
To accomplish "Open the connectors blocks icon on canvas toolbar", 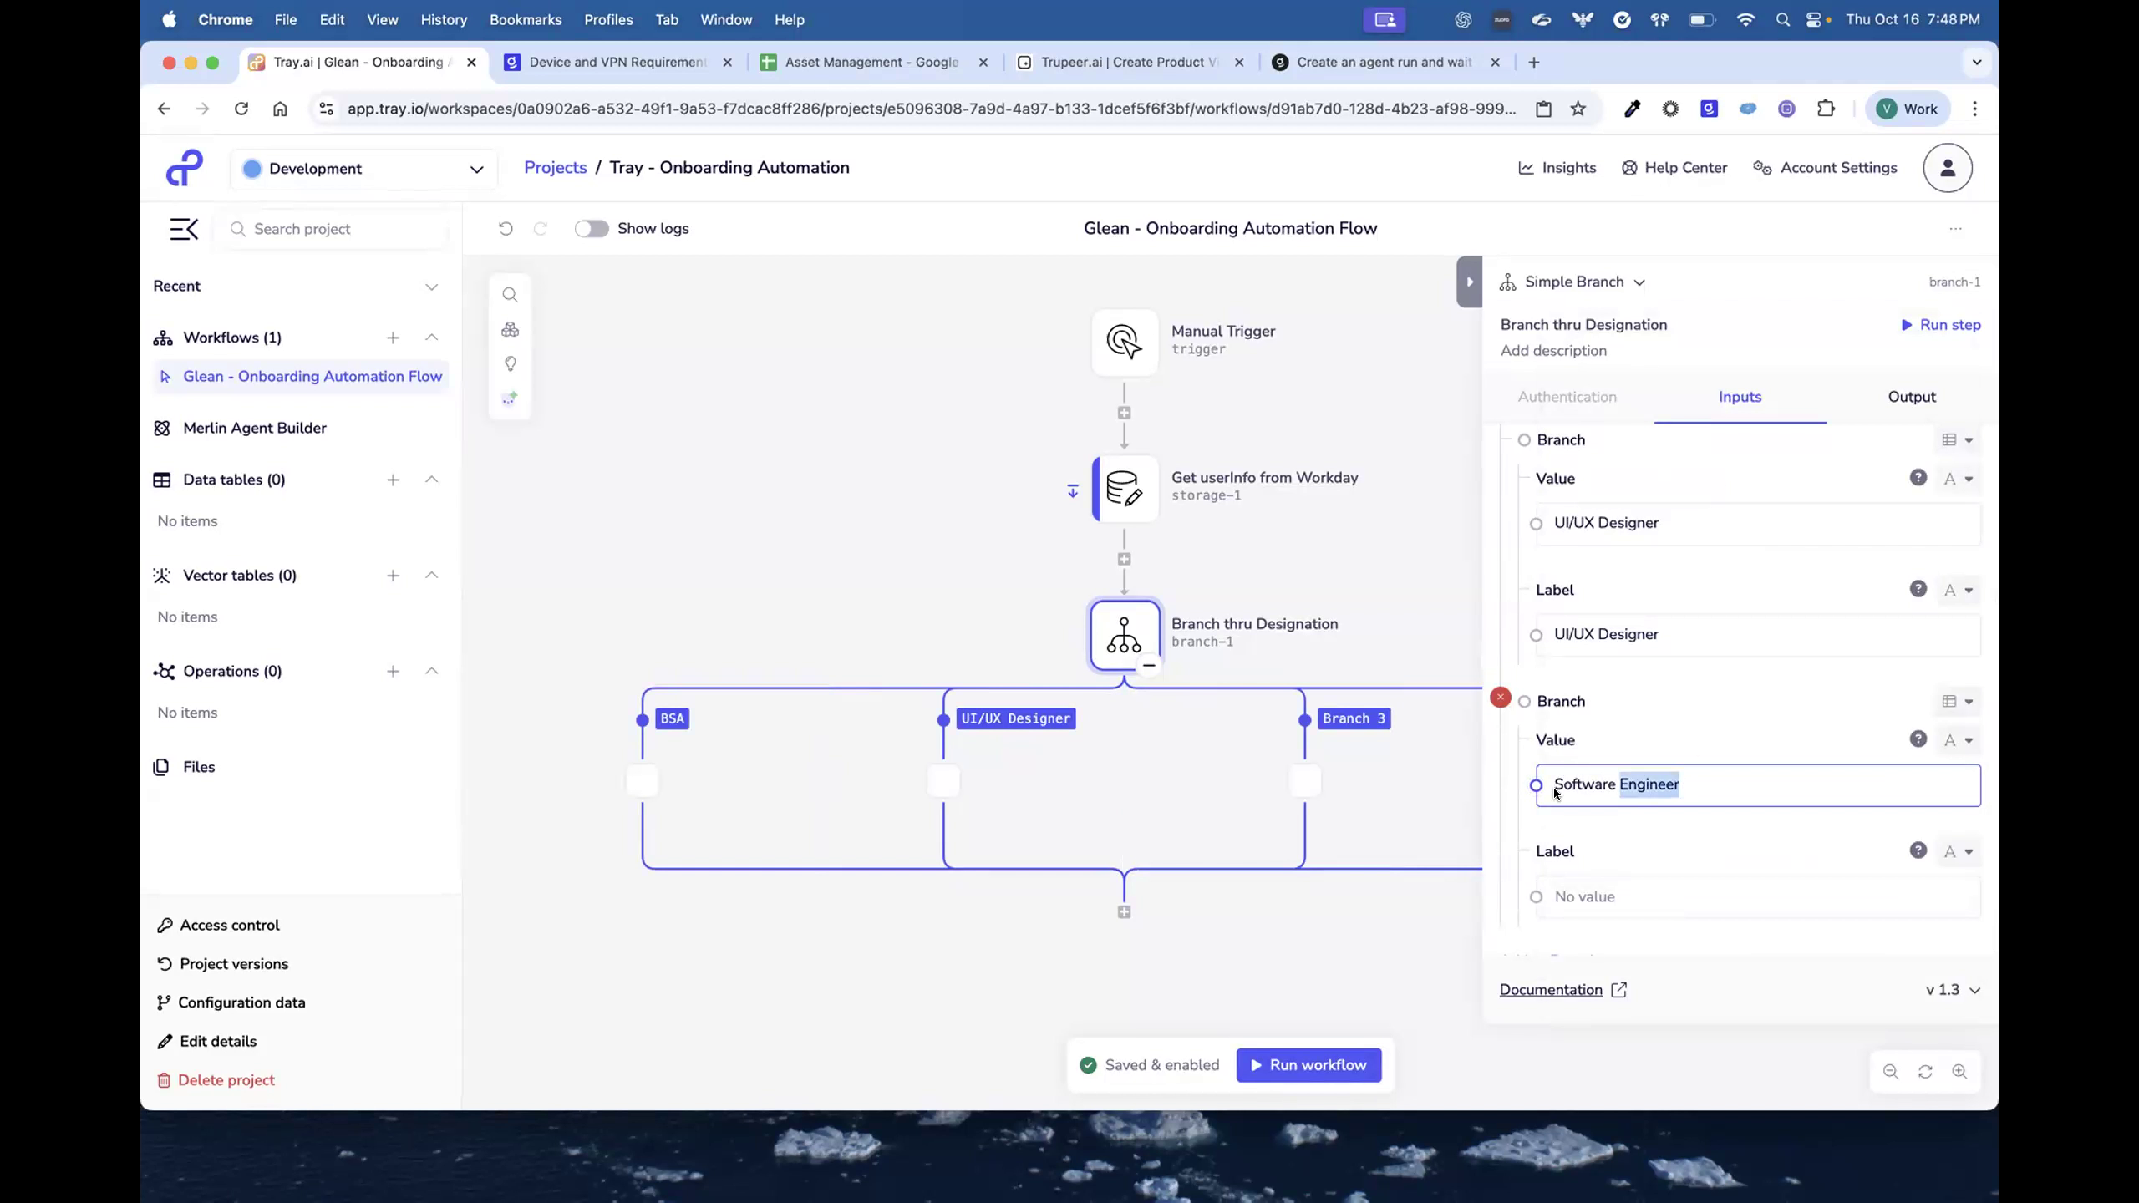I will click(x=510, y=329).
